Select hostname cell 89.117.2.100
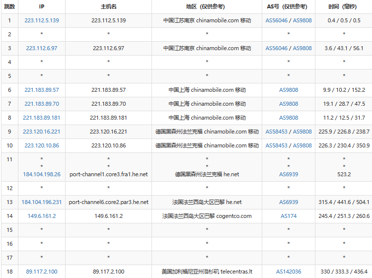This screenshot has height=278, width=372. (108, 272)
